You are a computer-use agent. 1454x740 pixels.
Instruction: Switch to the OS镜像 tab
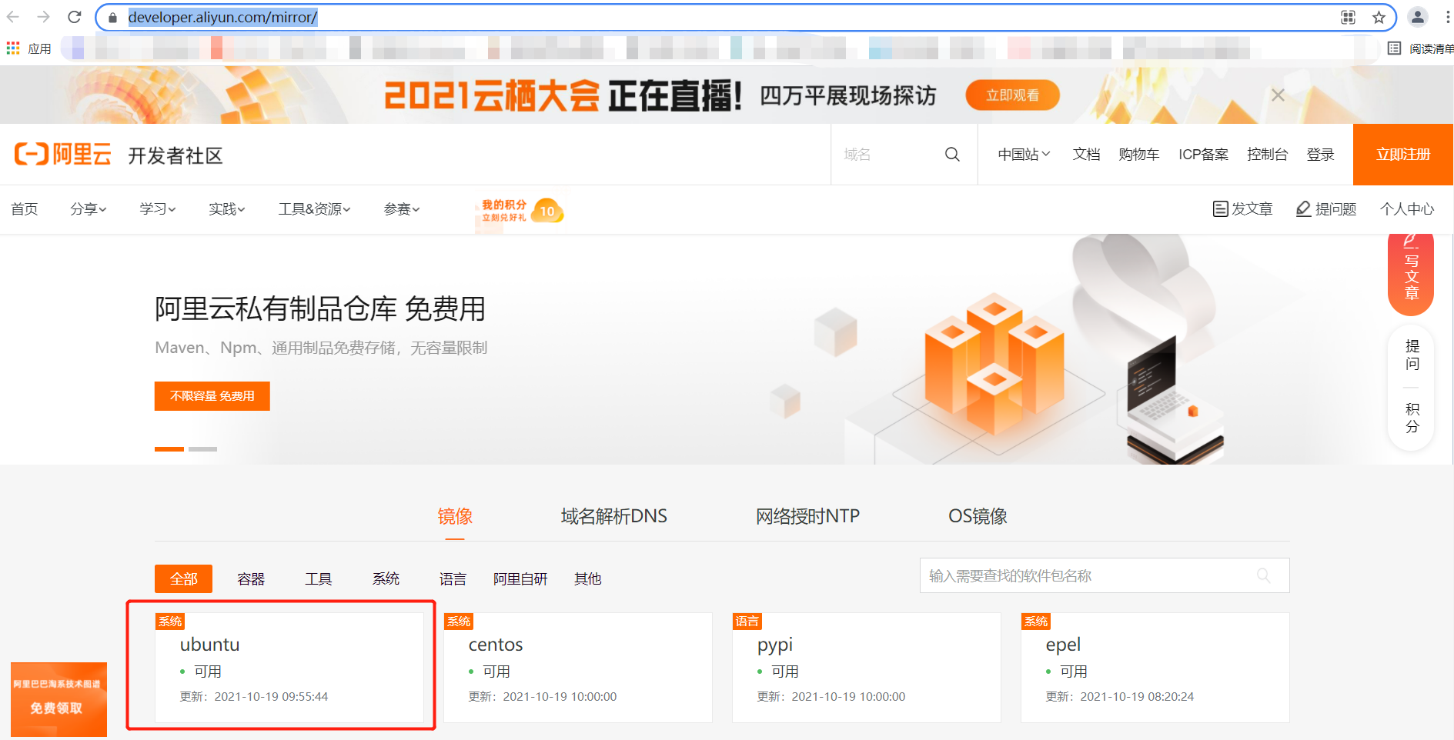pyautogui.click(x=978, y=516)
